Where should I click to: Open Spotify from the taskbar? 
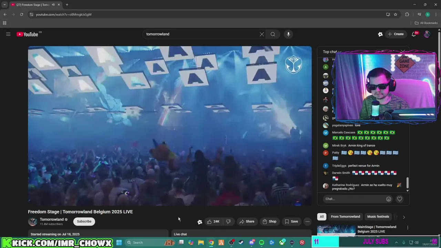[261, 242]
